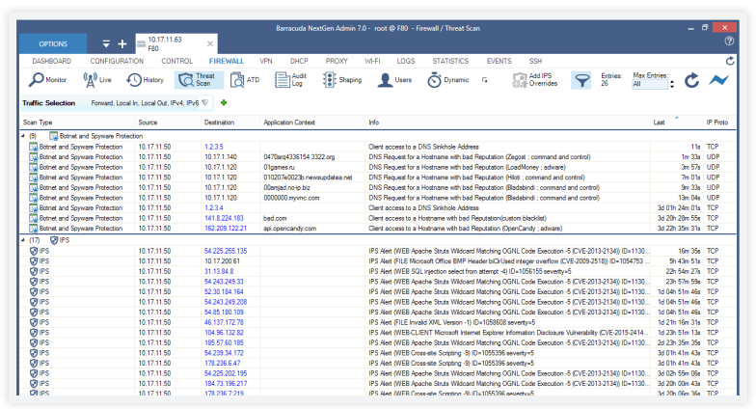Click destination link 141.8.224.183
This screenshot has width=756, height=409.
point(224,218)
